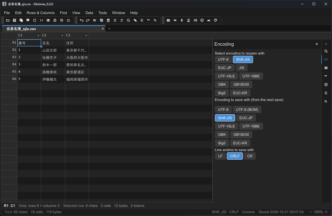
Task: Open the Rows & Columns menu
Action: click(41, 13)
